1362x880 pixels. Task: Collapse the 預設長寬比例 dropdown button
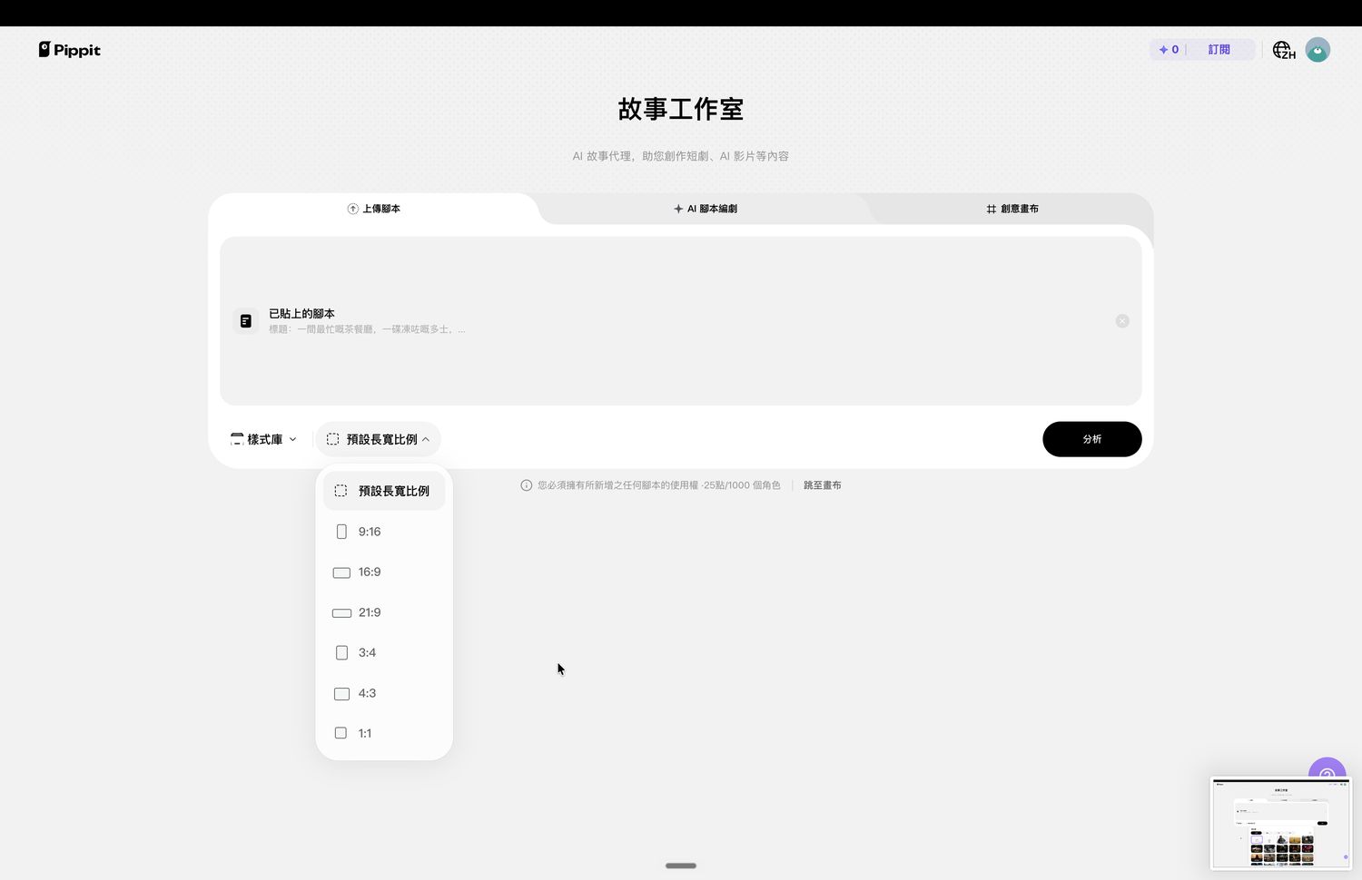click(x=378, y=439)
